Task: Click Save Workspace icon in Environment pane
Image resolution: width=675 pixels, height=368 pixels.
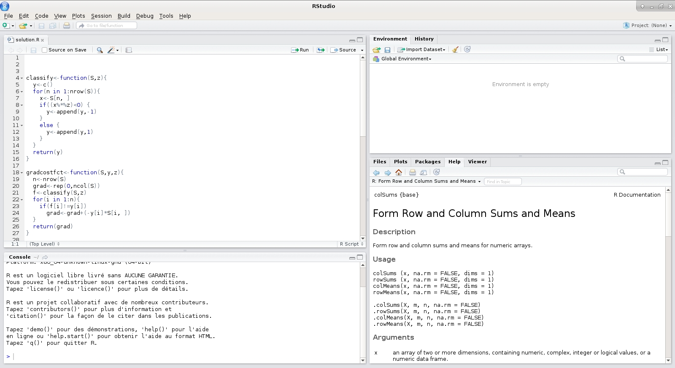Action: [387, 49]
